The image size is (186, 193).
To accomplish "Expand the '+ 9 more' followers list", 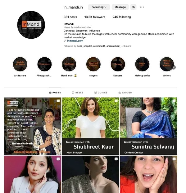I will (126, 46).
